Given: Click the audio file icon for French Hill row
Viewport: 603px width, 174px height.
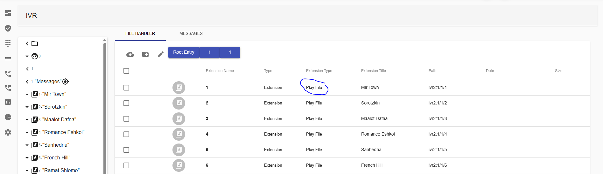Looking at the screenshot, I should (179, 165).
